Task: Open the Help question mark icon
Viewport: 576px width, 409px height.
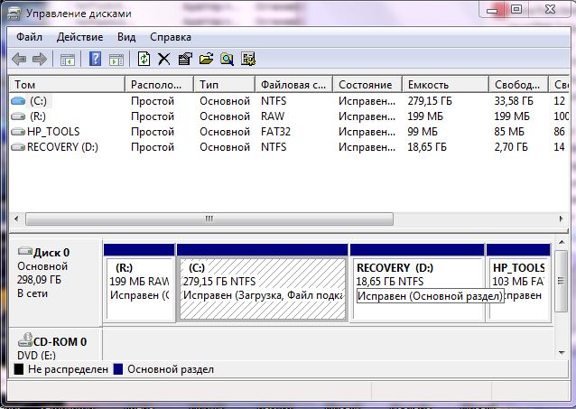Action: [95, 59]
